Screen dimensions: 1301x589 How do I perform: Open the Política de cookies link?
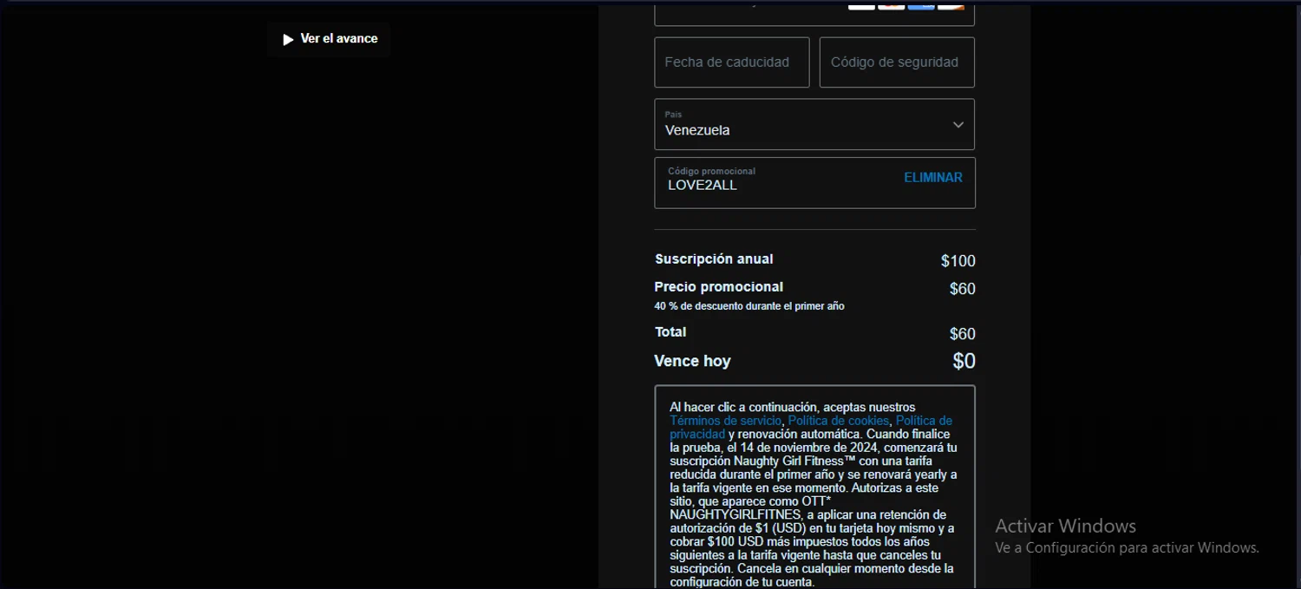click(838, 421)
